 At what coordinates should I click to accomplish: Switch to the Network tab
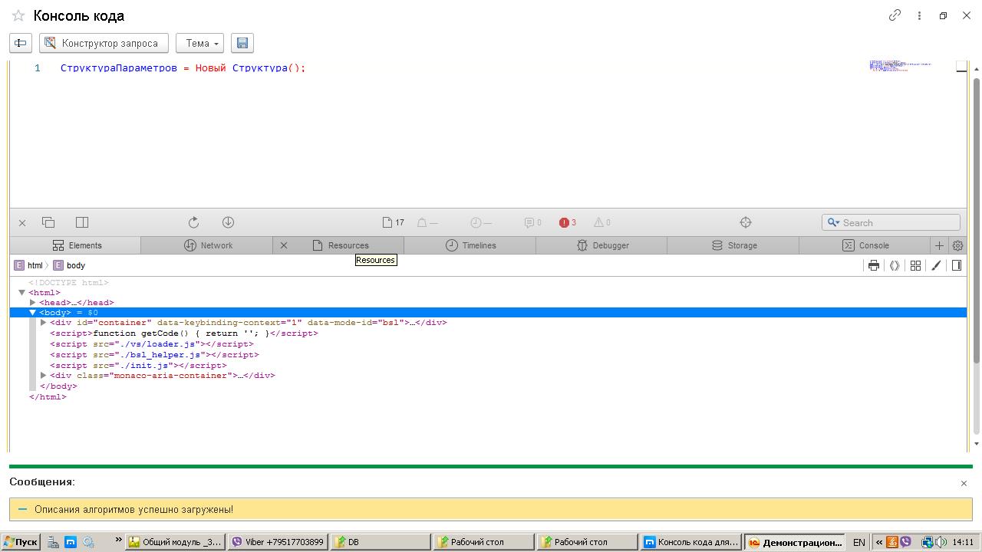click(207, 245)
